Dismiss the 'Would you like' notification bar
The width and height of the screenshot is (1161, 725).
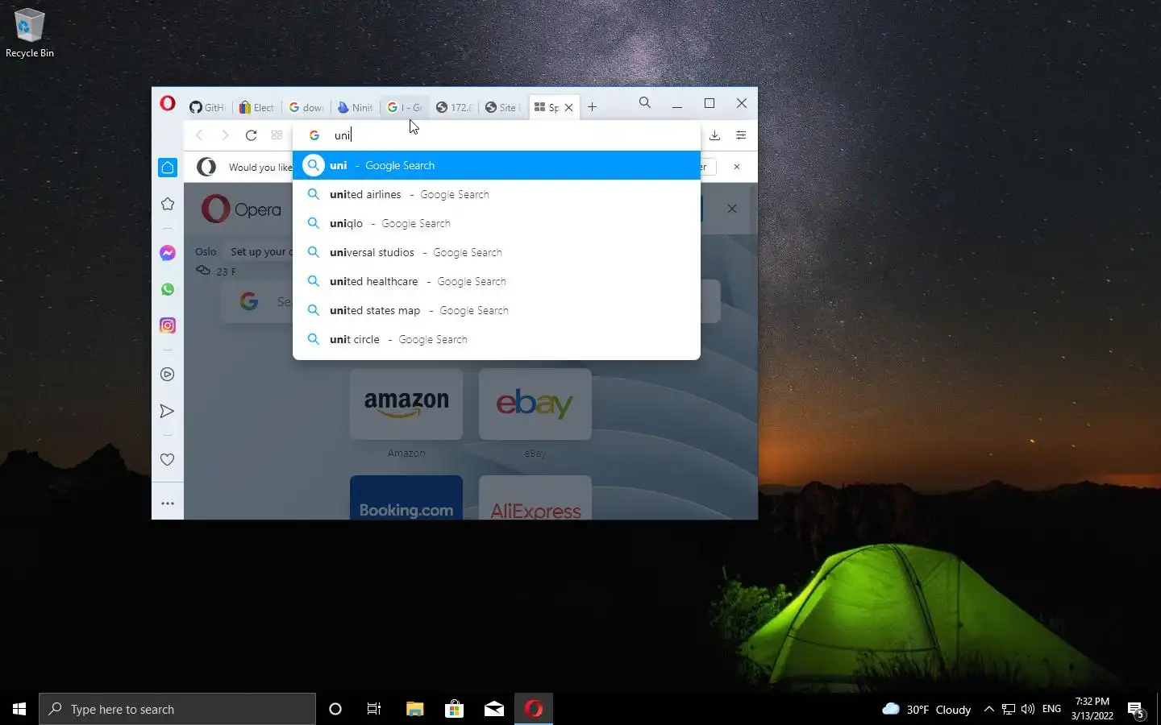[x=737, y=167]
